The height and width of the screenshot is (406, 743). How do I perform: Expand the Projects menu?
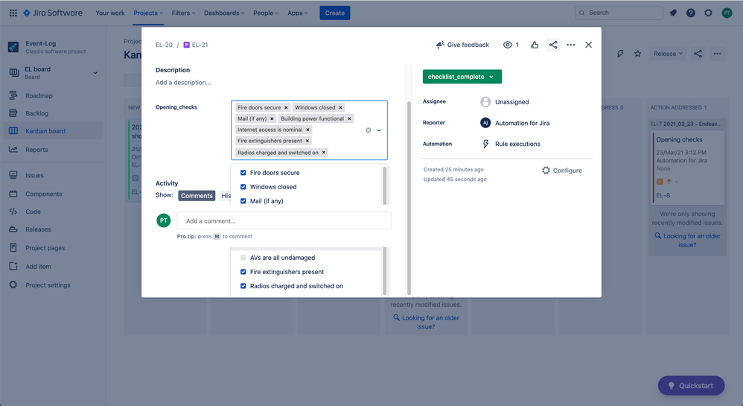tap(148, 13)
